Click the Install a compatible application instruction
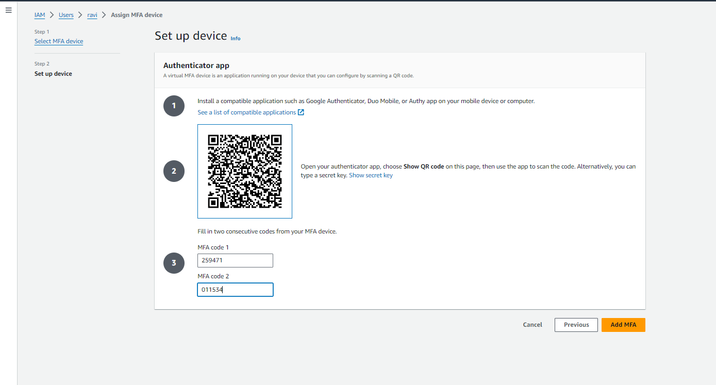Screen dimensions: 716x385 366,101
